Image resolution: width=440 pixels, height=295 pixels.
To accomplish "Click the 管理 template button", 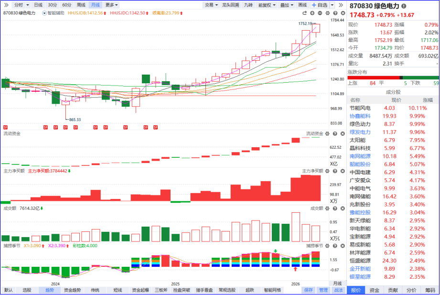I will 323,290.
